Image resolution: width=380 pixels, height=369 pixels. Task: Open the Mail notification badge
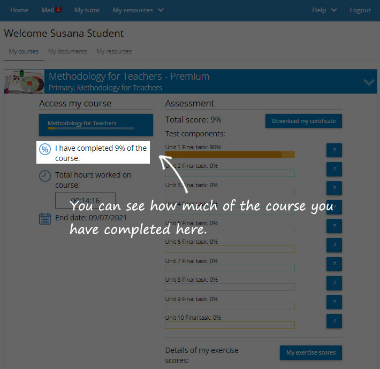(x=58, y=9)
